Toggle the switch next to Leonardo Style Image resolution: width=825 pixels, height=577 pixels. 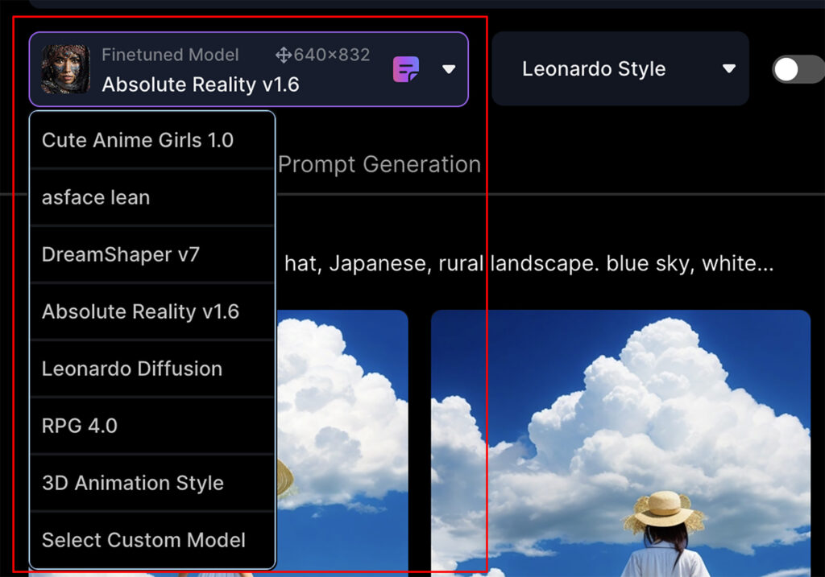pyautogui.click(x=798, y=69)
